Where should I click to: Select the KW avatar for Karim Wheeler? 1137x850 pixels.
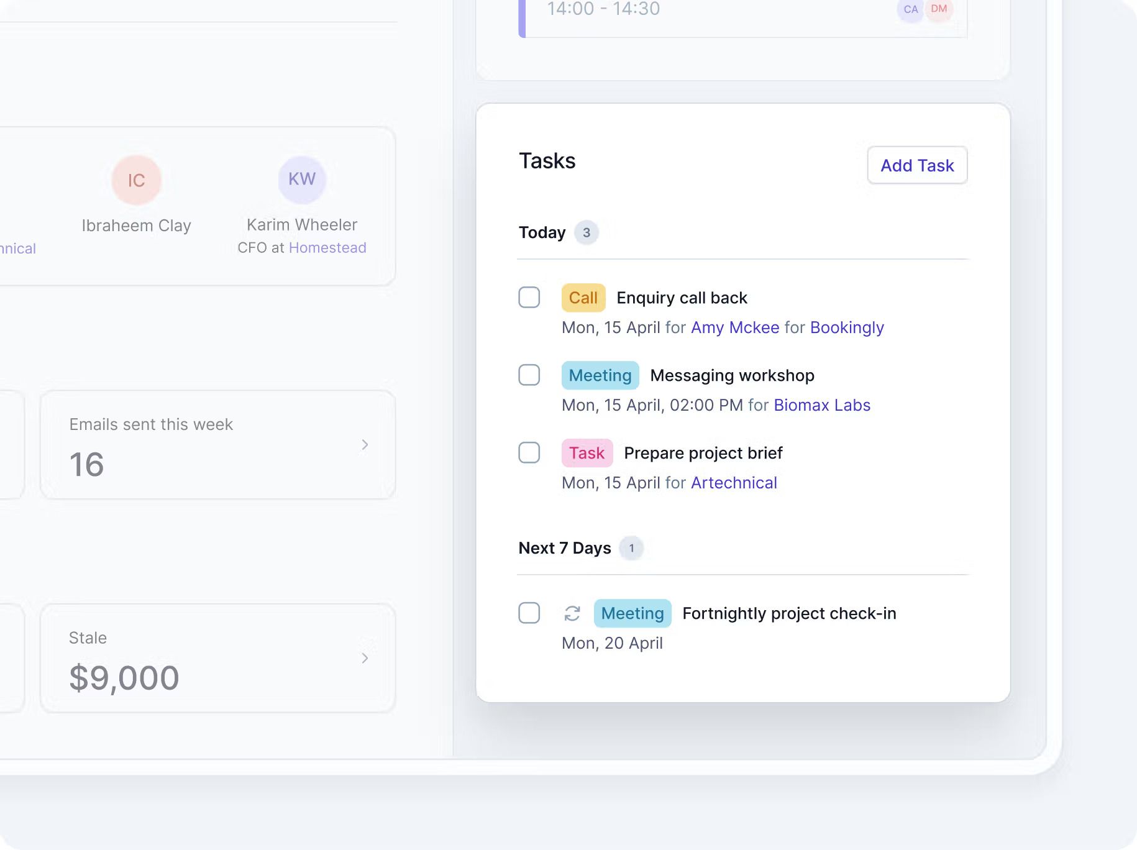click(x=302, y=180)
